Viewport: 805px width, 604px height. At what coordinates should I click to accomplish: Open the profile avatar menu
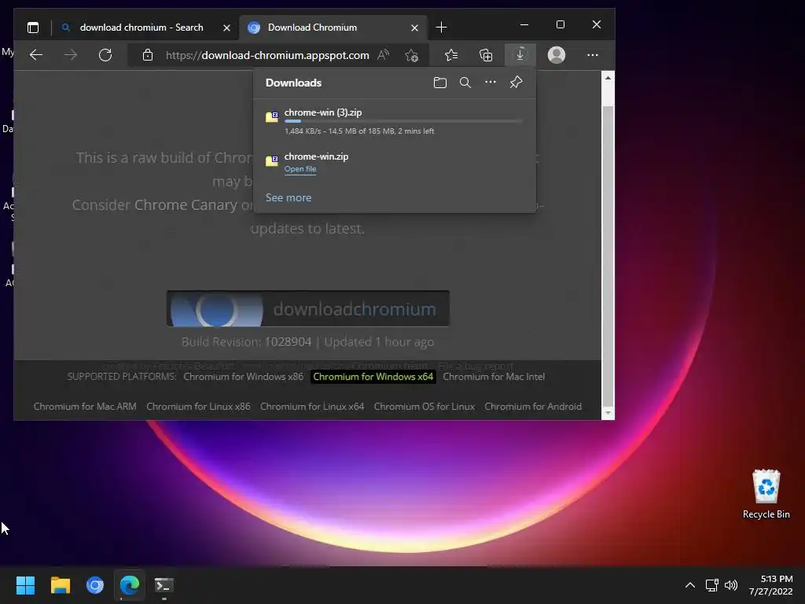click(x=557, y=55)
